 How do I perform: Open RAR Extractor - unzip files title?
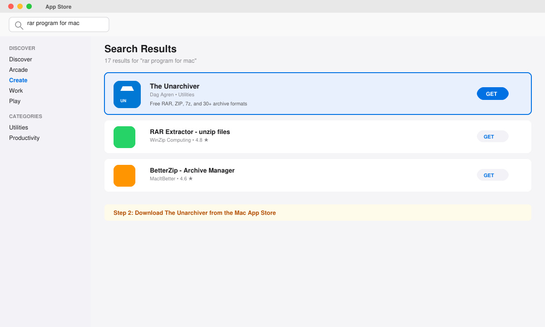point(190,132)
